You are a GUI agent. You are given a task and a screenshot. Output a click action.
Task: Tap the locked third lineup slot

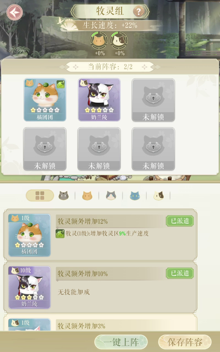pyautogui.click(x=153, y=100)
